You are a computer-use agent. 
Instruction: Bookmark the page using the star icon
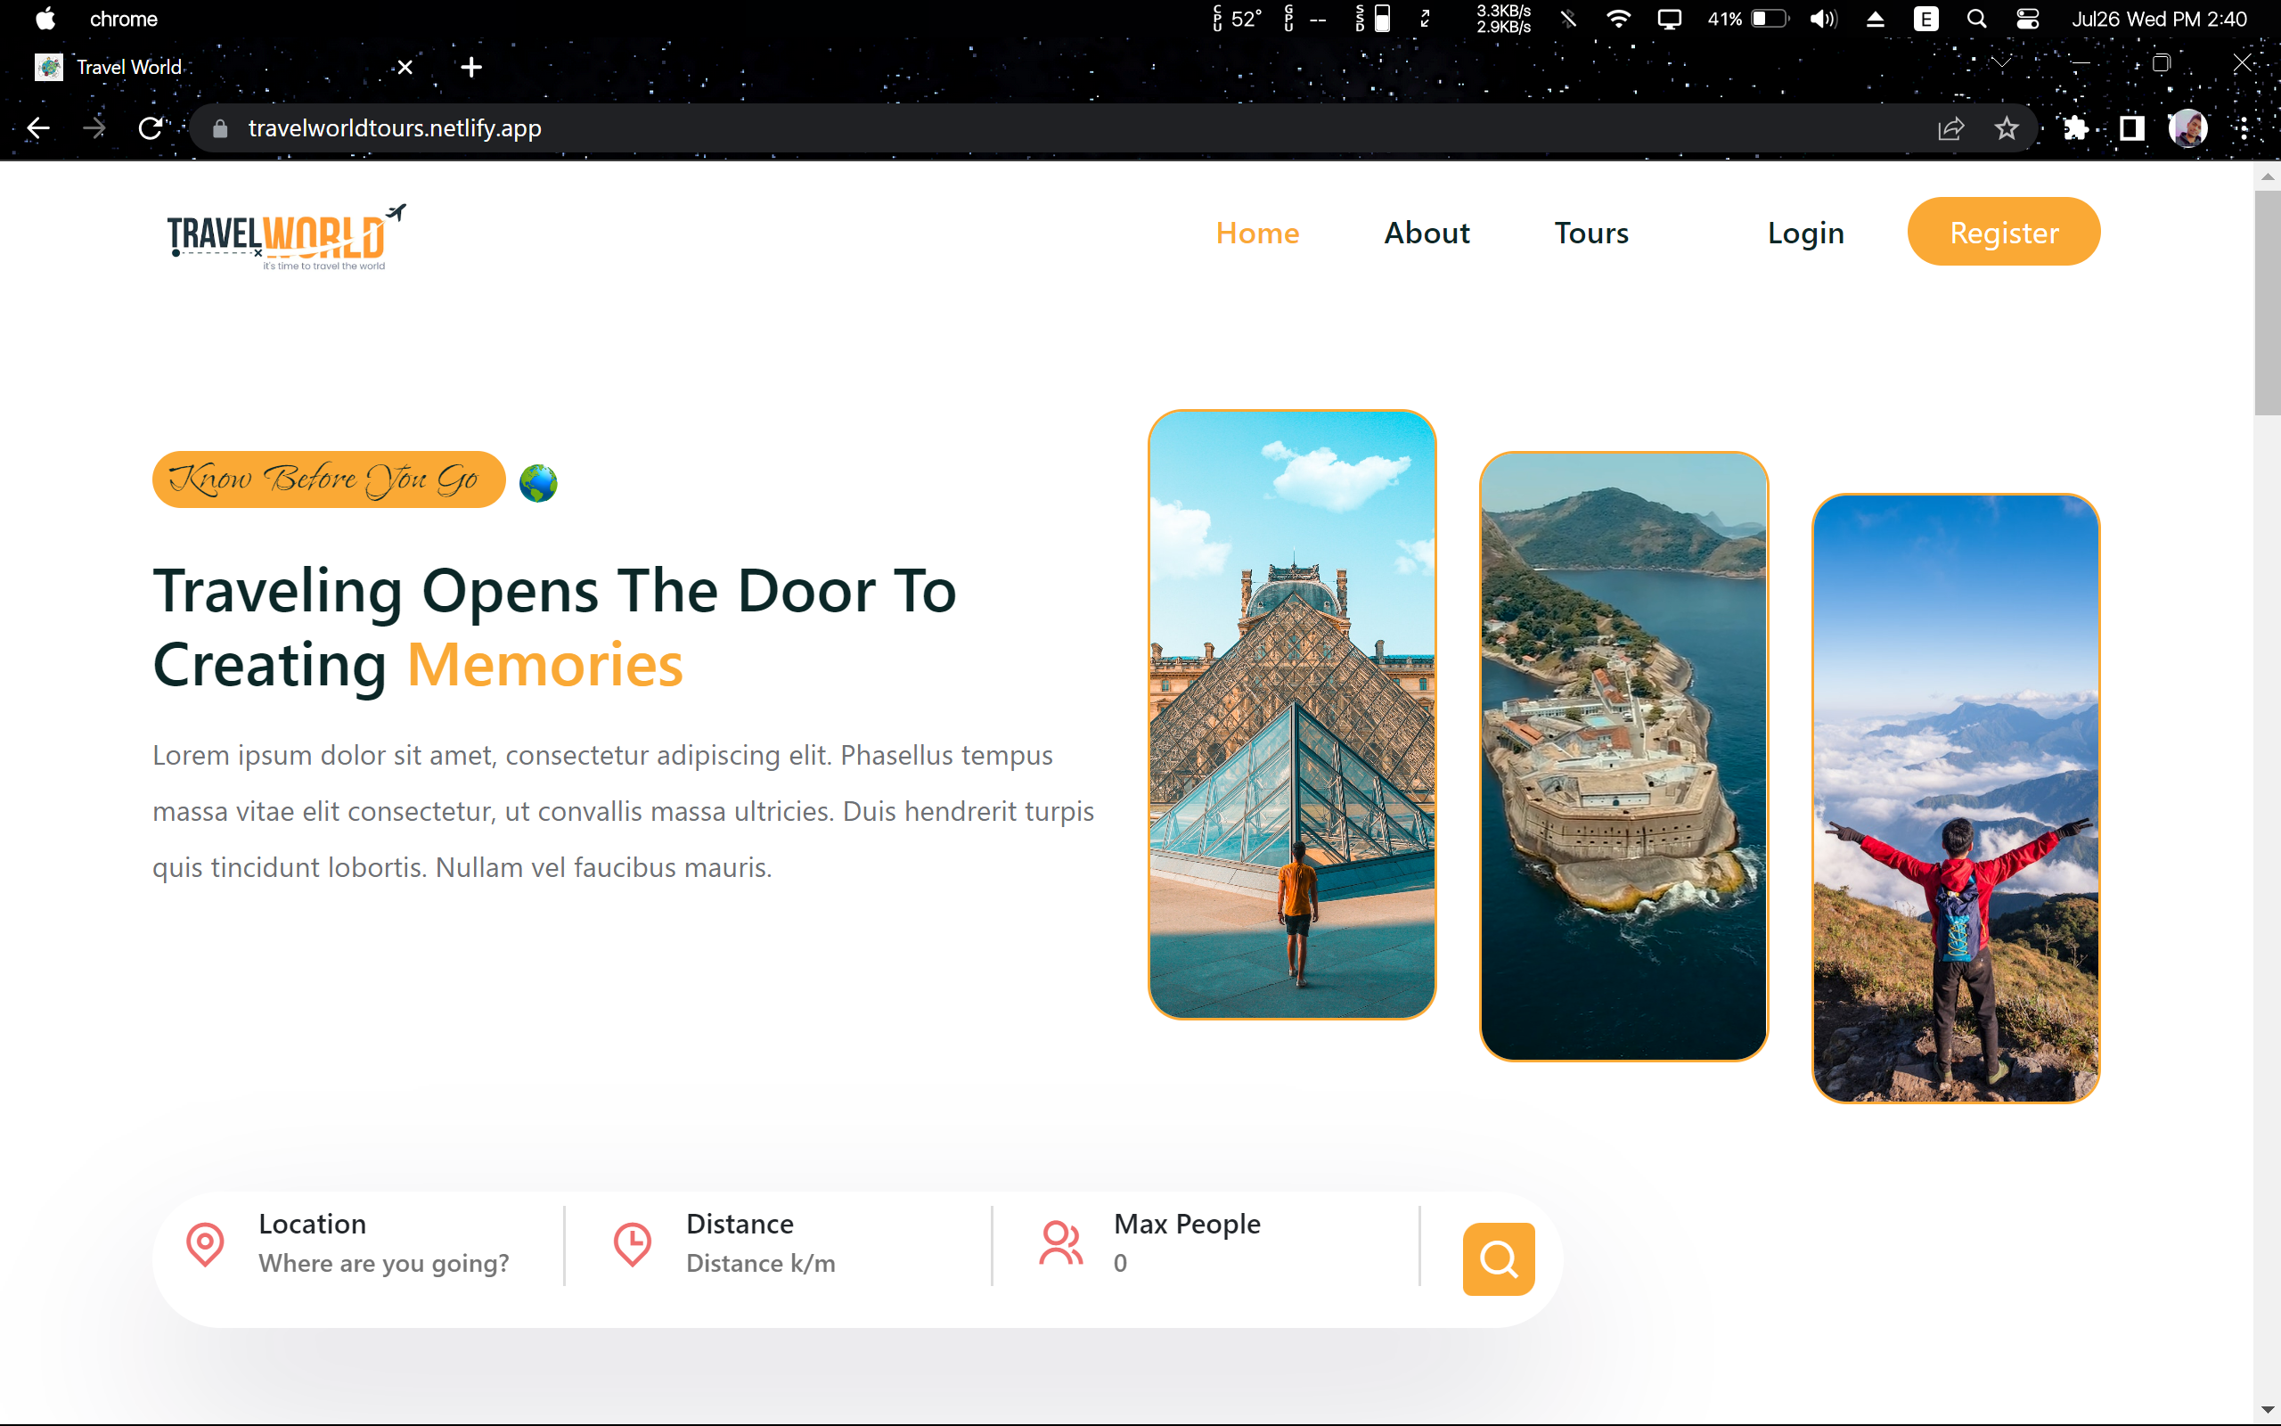coord(2007,127)
